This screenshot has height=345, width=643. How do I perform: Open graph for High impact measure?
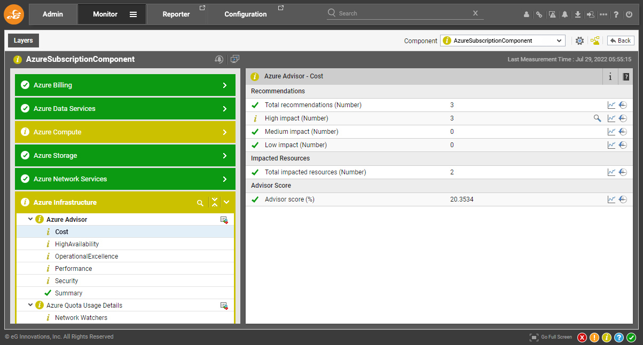611,118
